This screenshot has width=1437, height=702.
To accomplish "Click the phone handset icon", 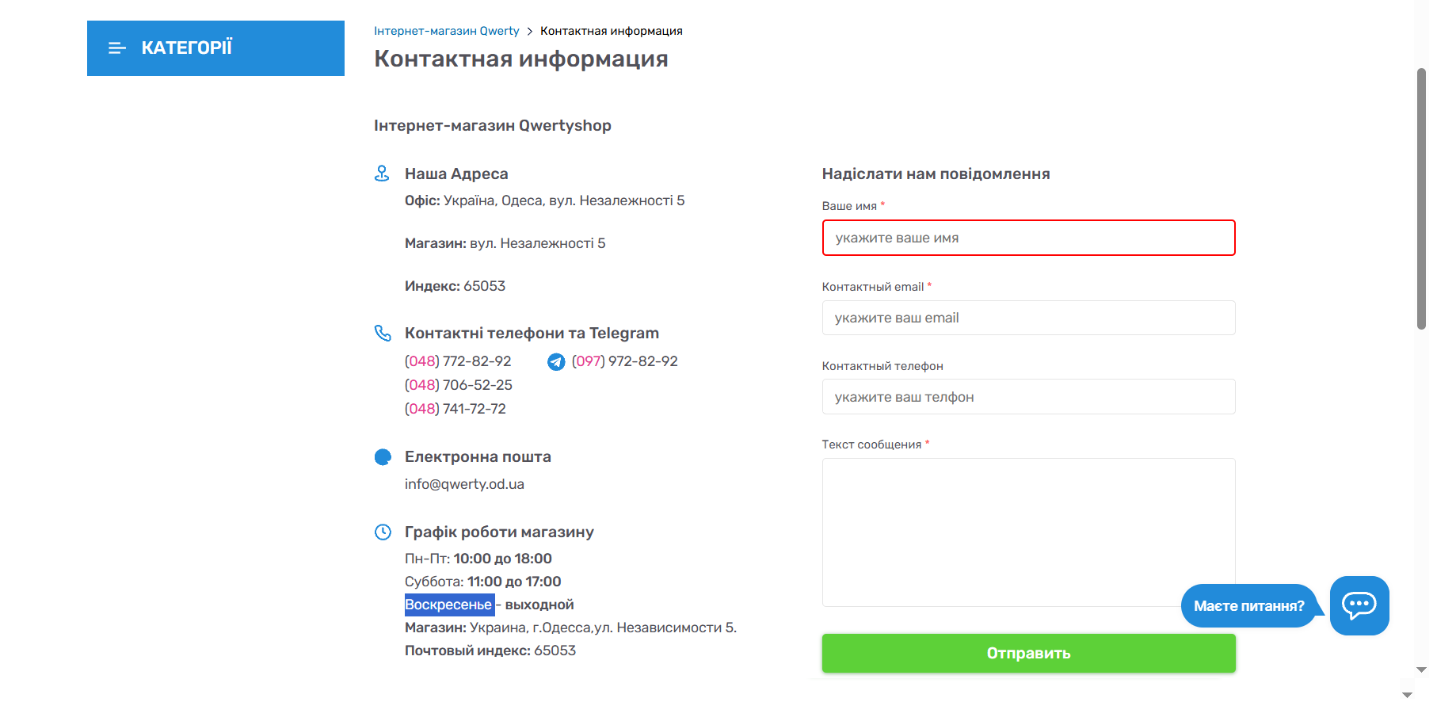I will pos(383,334).
